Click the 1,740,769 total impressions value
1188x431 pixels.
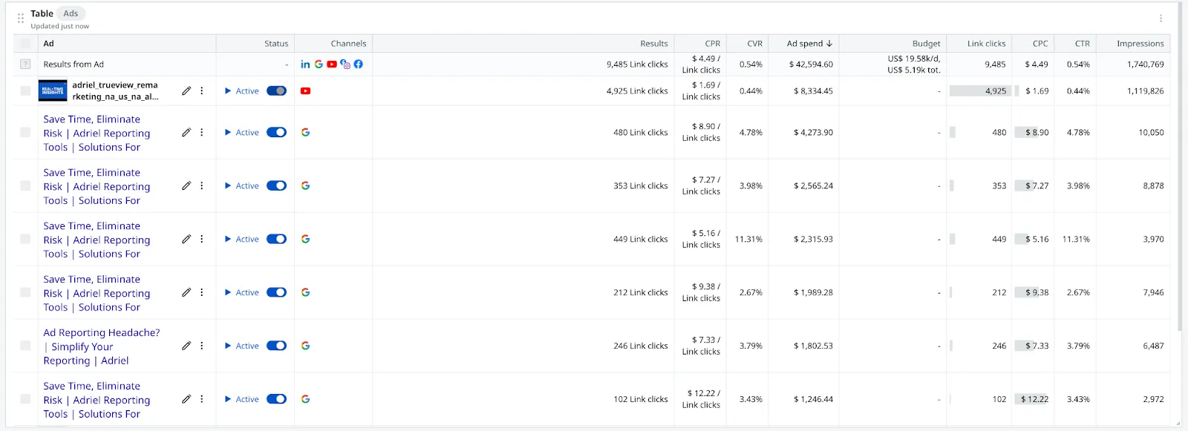(x=1146, y=65)
